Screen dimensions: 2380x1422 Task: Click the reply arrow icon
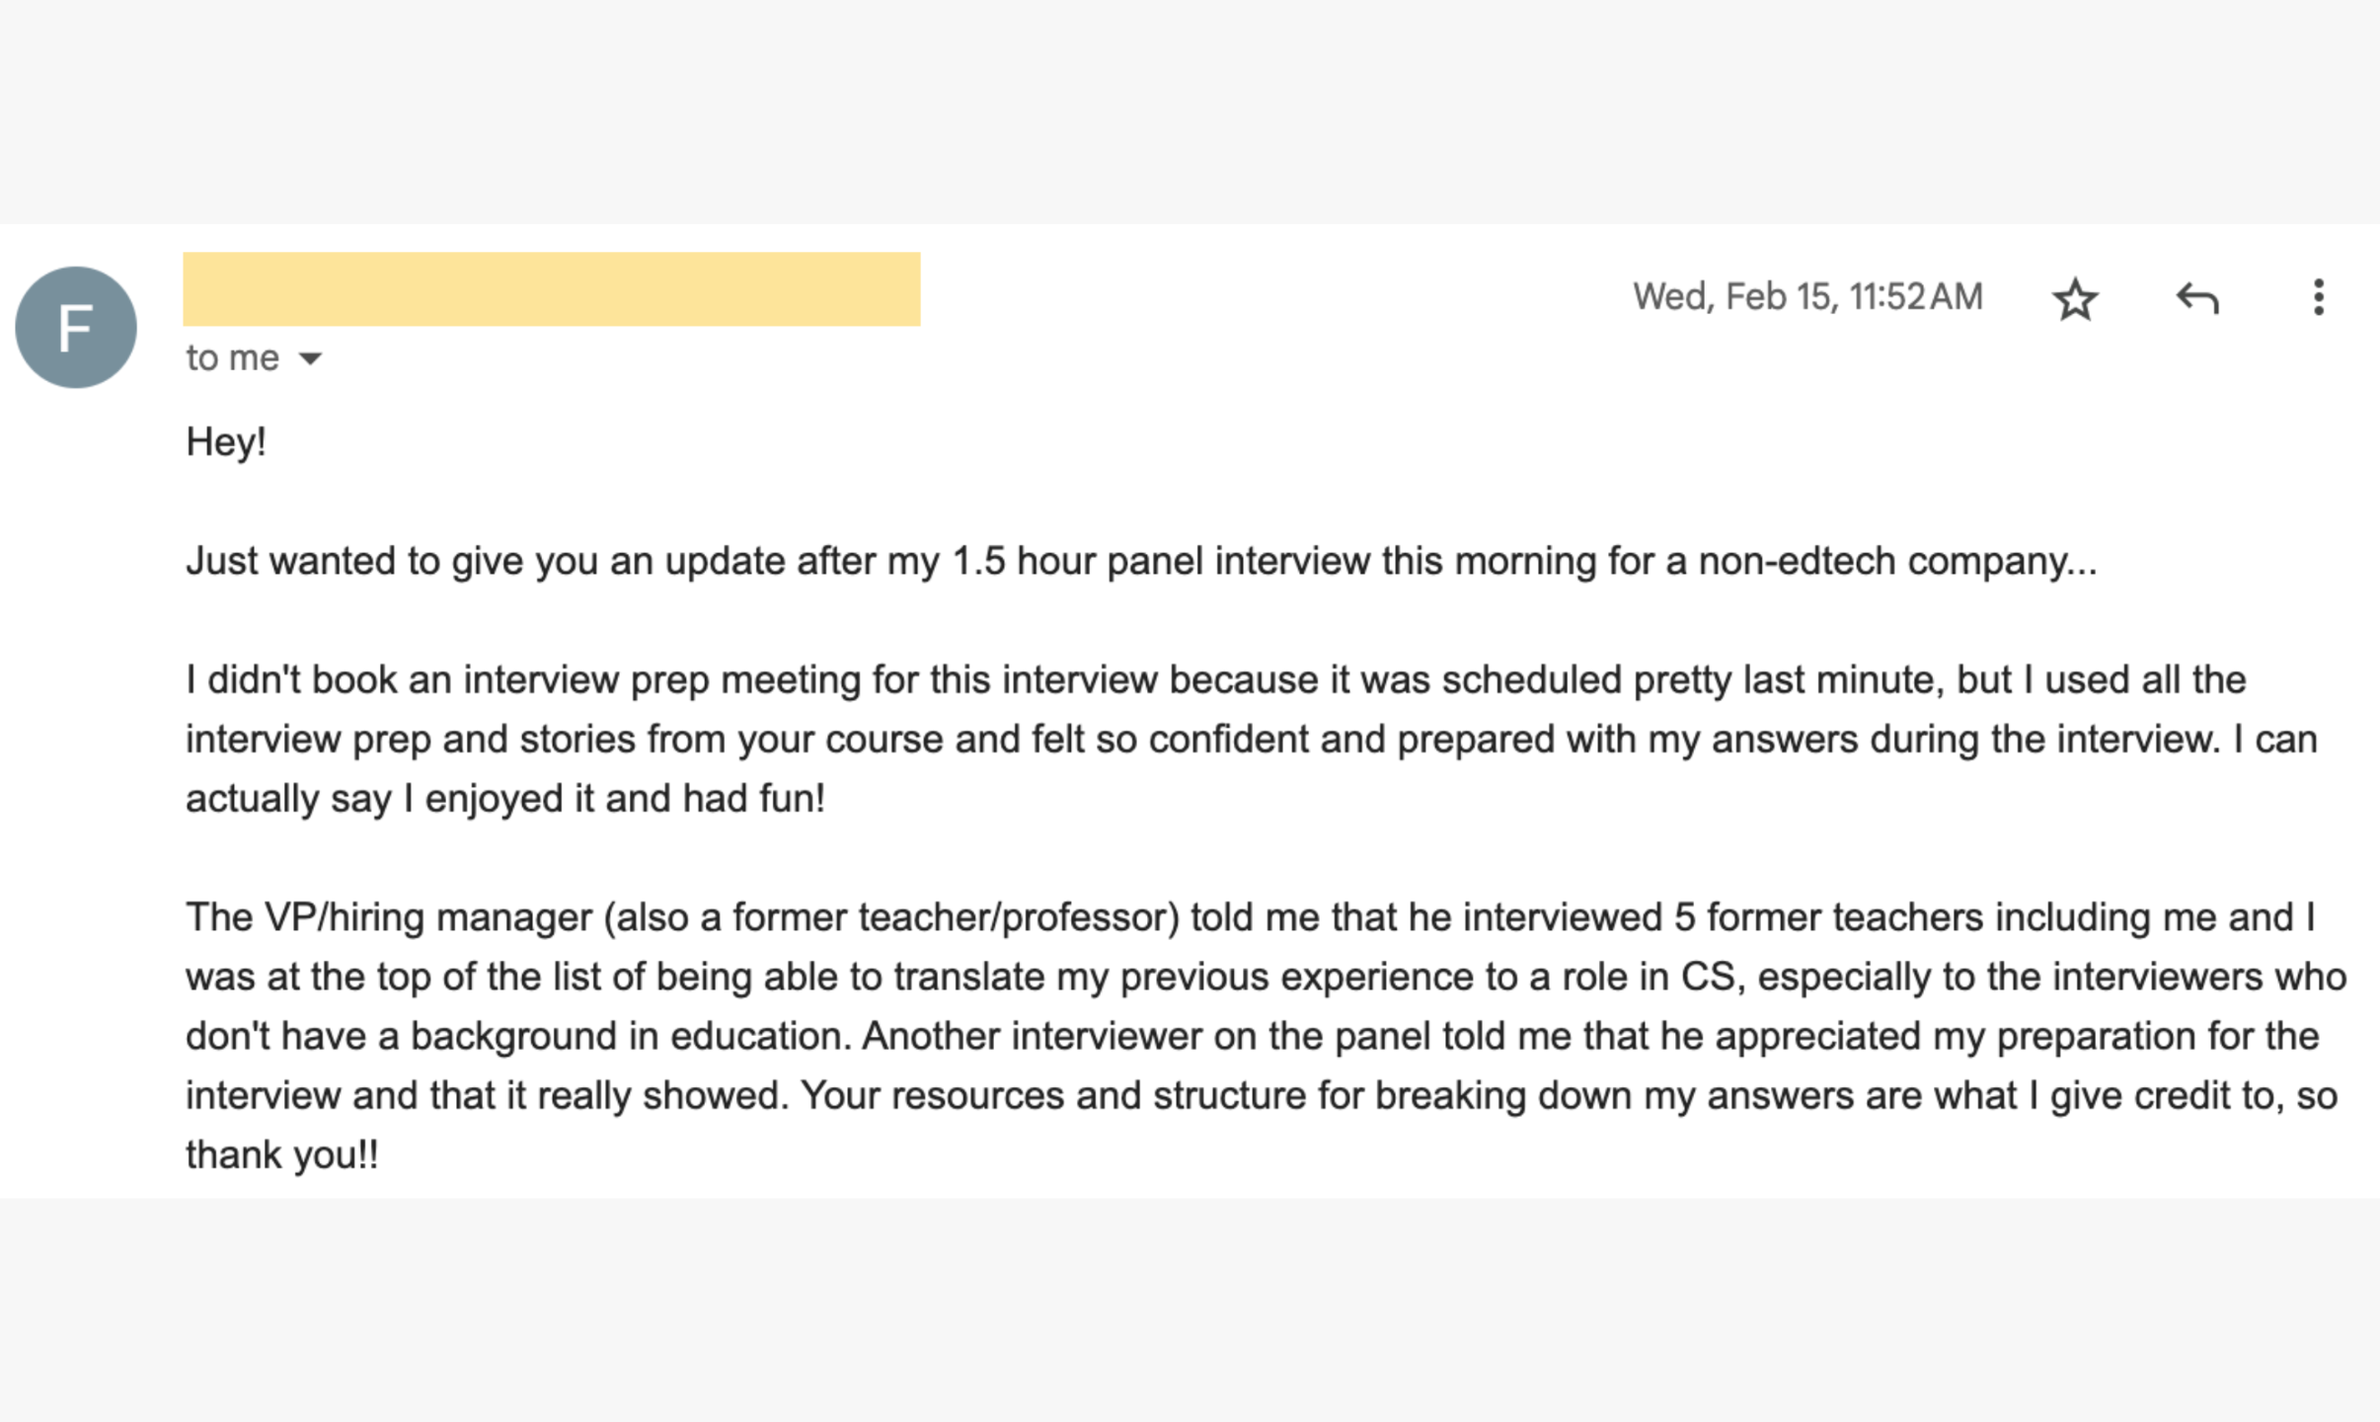[2197, 298]
